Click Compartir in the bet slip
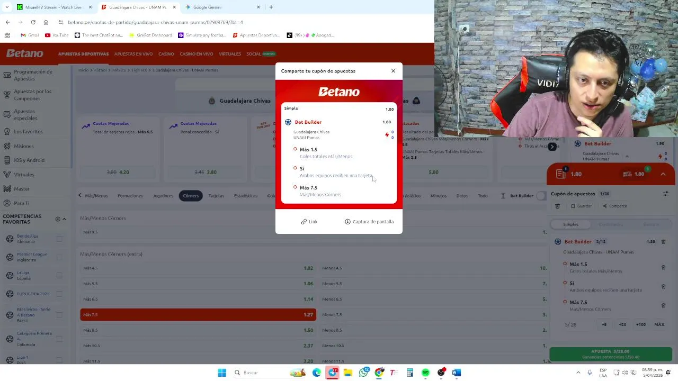The width and height of the screenshot is (678, 381). 615,206
